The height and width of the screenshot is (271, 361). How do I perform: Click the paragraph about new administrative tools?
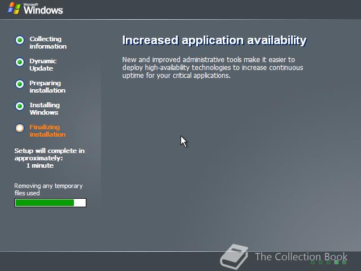pyautogui.click(x=213, y=68)
